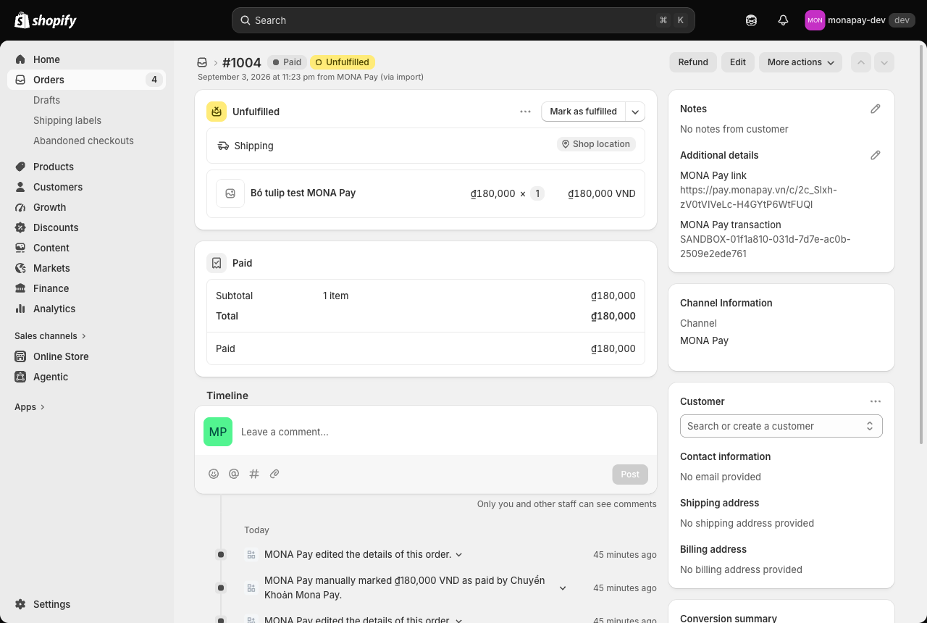Go to the next order arrow

(884, 62)
